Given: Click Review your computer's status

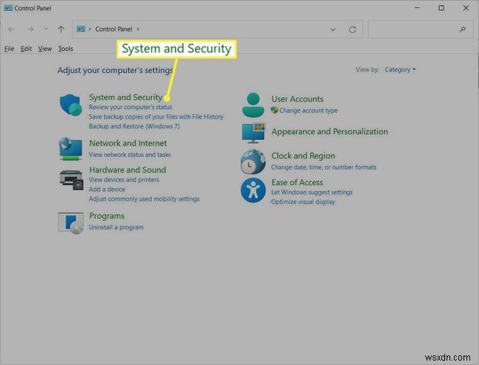Looking at the screenshot, I should click(130, 108).
